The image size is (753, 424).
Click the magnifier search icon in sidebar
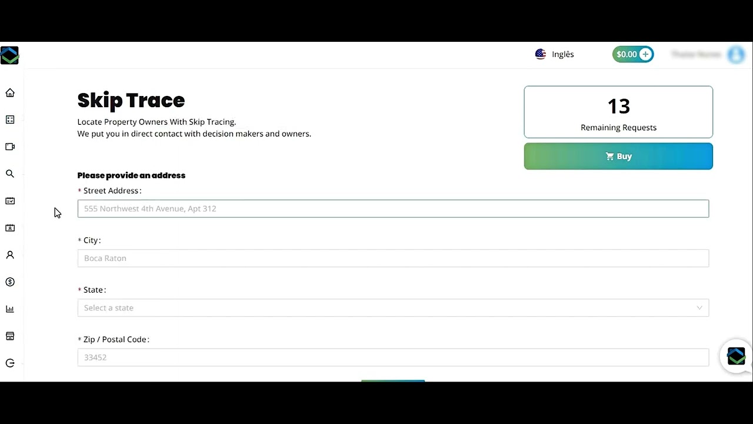(10, 174)
